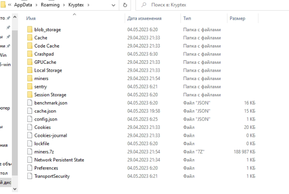Image resolution: width=289 pixels, height=194 pixels.
Task: Select the lockfile file icon
Action: tap(29, 143)
